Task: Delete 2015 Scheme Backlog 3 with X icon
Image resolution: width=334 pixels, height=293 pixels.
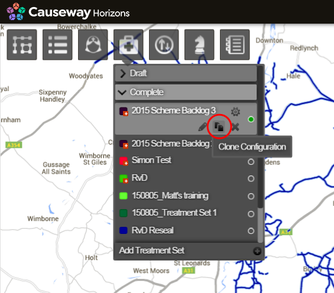Action: point(235,127)
